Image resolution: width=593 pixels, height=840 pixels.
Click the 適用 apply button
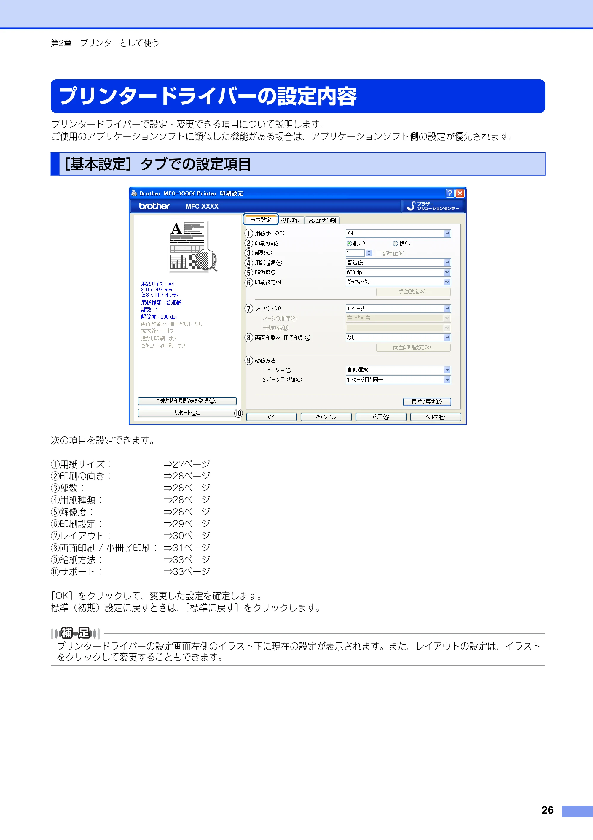[x=381, y=417]
